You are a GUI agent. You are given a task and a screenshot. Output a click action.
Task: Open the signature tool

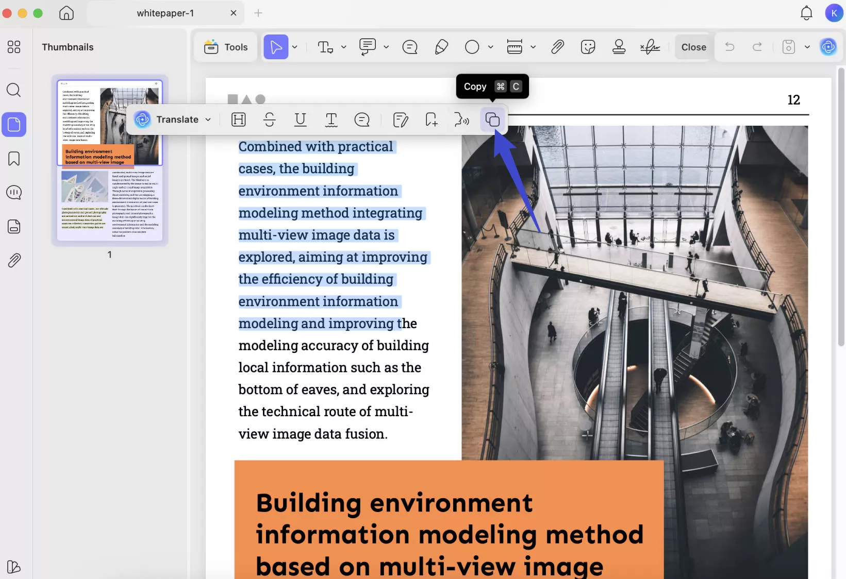click(650, 47)
